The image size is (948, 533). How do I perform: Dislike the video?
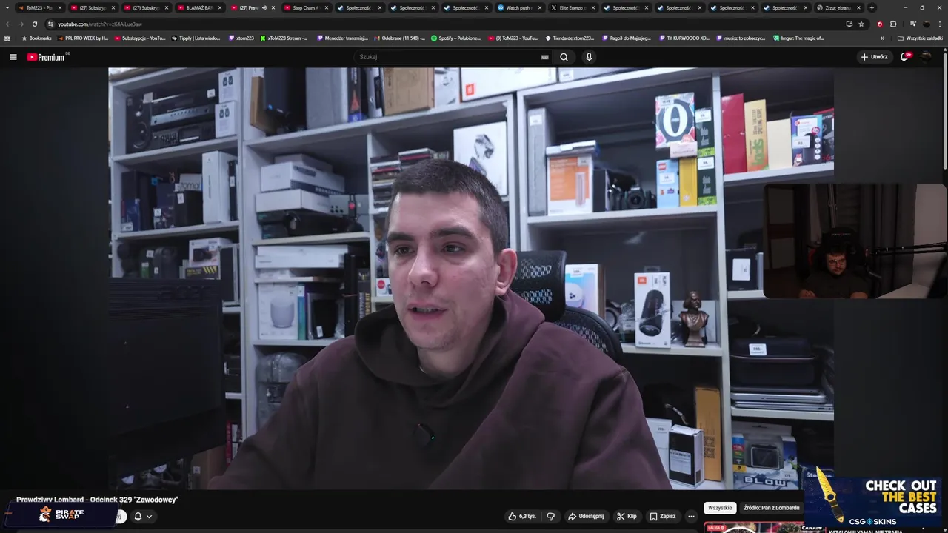[x=550, y=516]
